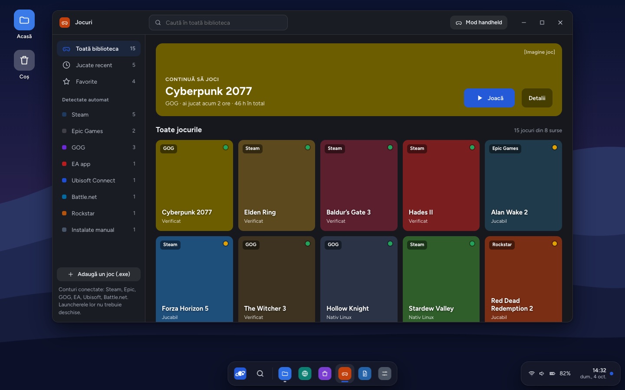The height and width of the screenshot is (390, 625).
Task: Focus the Caută în toată biblioteca field
Action: point(218,23)
